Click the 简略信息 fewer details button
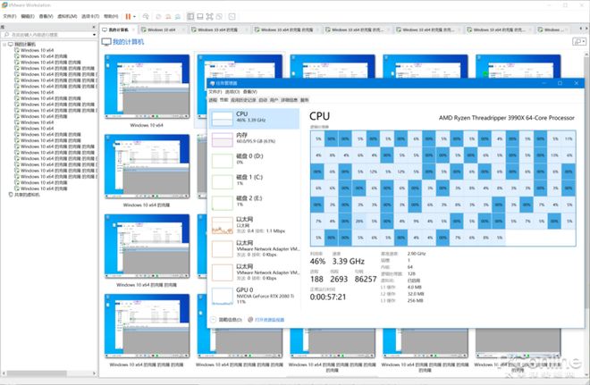This screenshot has height=385, width=590. (226, 320)
